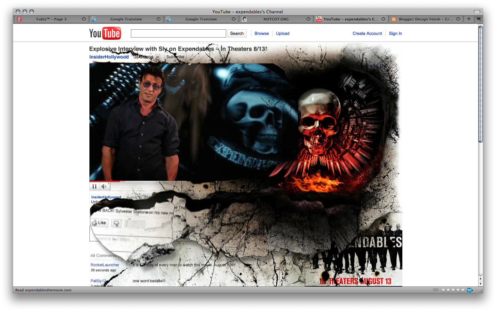Click the toolbar toggle pill in the title bar
Viewport: 496px width, 311px height.
477,12
